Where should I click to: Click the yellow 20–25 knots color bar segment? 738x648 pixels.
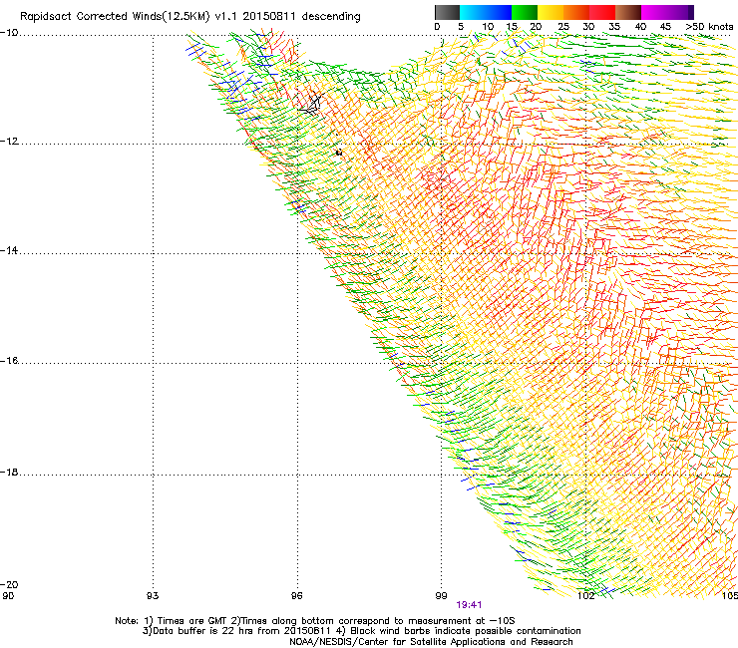pos(551,12)
